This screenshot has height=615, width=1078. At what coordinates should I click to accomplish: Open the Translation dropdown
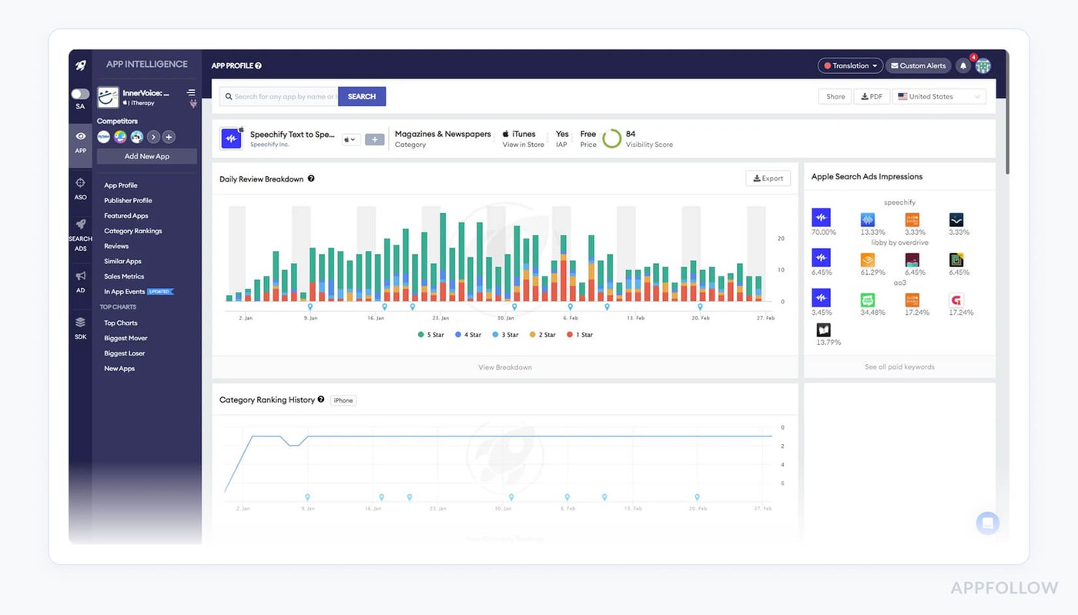(850, 66)
